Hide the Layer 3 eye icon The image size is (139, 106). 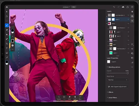tap(128, 40)
